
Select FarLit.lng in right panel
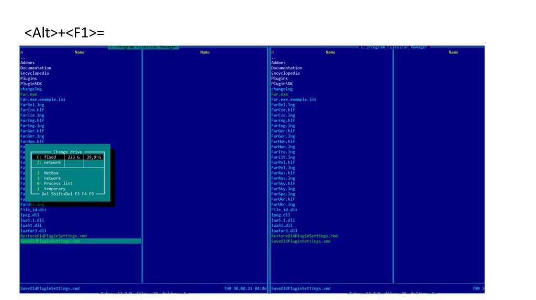pyautogui.click(x=283, y=157)
